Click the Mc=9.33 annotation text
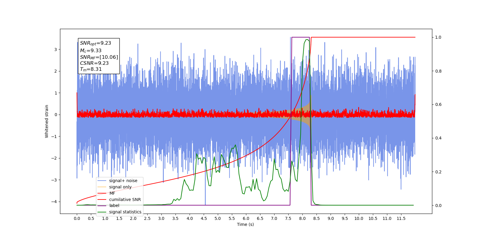Viewport: 480px width, 240px height. pos(91,51)
